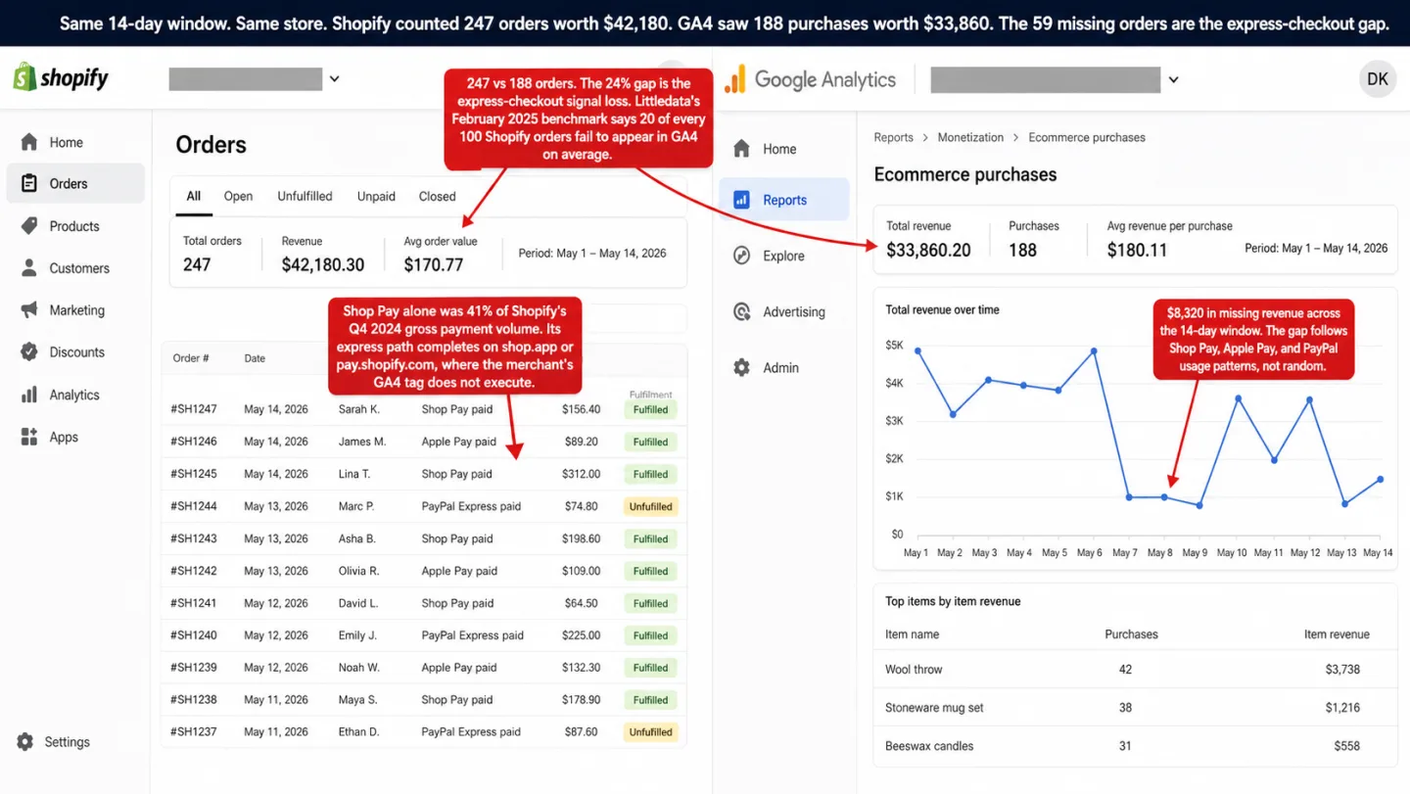Open order #SH1237
This screenshot has width=1410, height=794.
point(193,731)
